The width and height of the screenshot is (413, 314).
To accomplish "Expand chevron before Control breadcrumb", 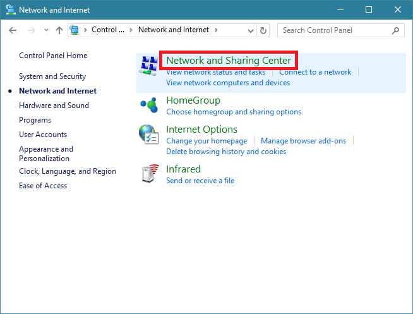I will click(85, 30).
